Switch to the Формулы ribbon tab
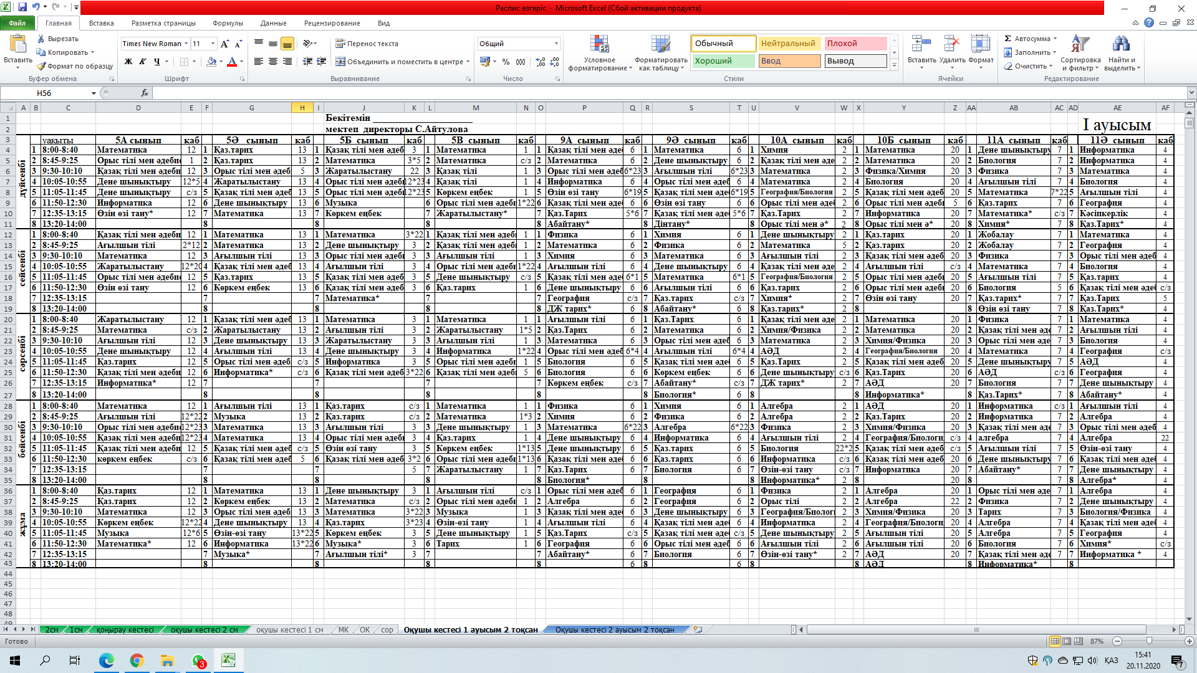The width and height of the screenshot is (1197, 673). 228,23
